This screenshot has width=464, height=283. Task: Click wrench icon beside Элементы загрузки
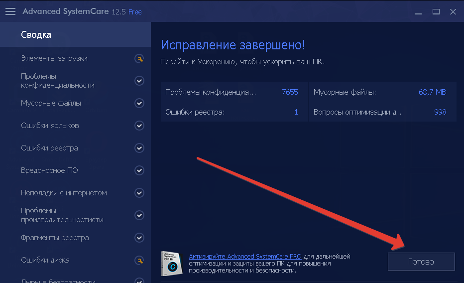(x=139, y=59)
